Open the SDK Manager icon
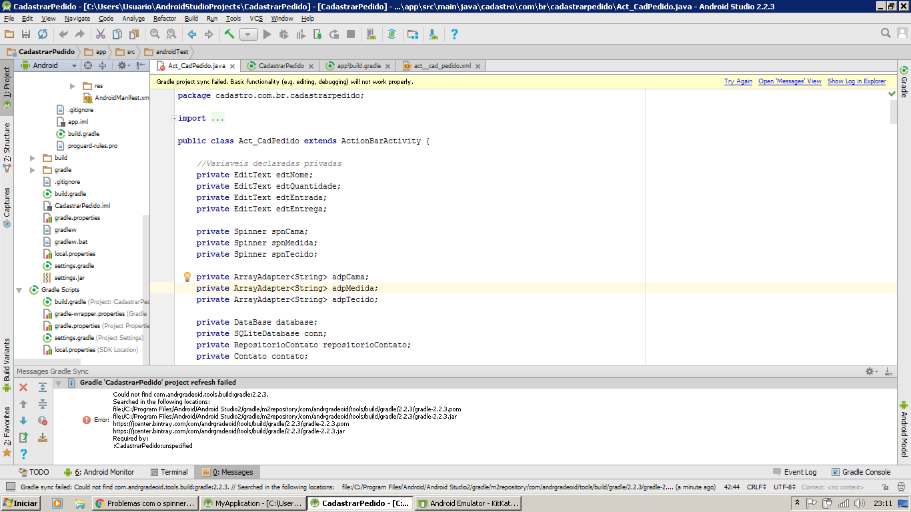The width and height of the screenshot is (911, 512). click(x=433, y=34)
